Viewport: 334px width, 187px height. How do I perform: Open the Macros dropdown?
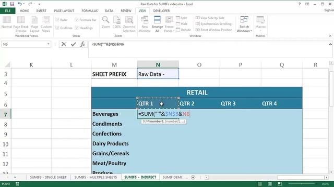260,24
